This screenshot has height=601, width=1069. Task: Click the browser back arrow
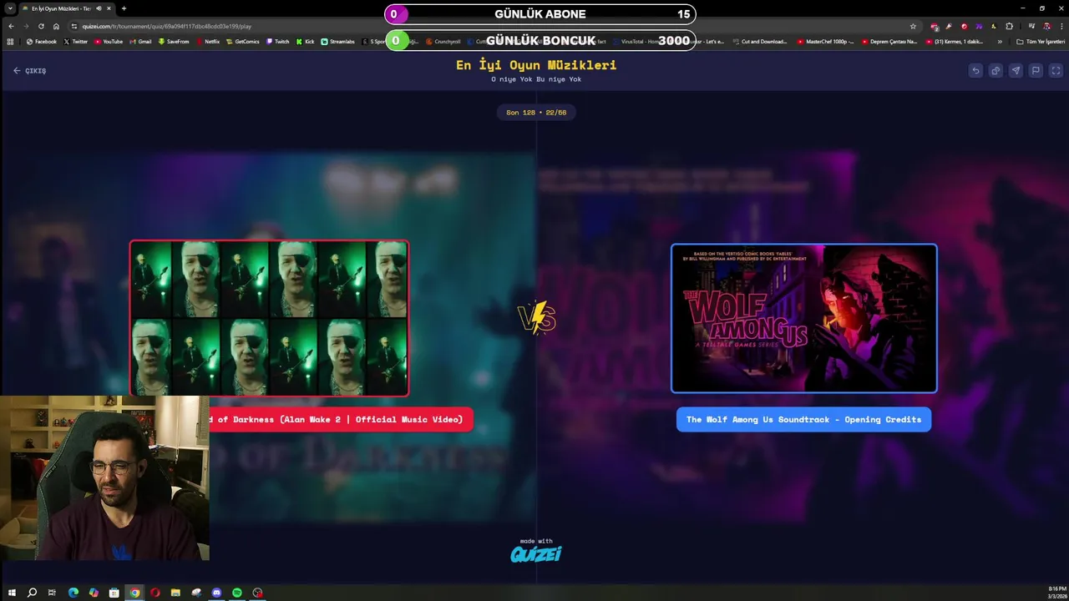point(11,26)
